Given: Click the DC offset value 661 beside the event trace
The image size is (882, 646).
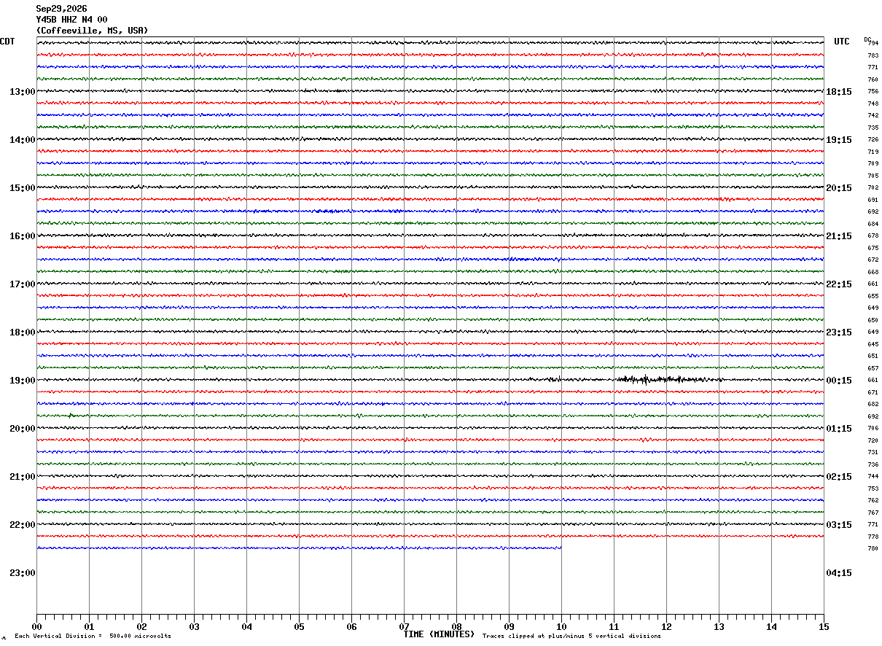Looking at the screenshot, I should pyautogui.click(x=873, y=381).
